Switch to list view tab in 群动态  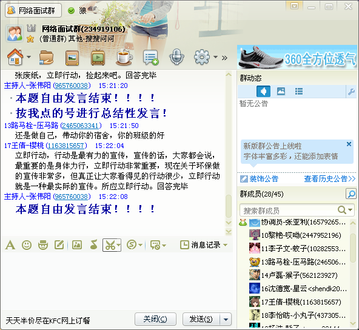click(x=299, y=92)
